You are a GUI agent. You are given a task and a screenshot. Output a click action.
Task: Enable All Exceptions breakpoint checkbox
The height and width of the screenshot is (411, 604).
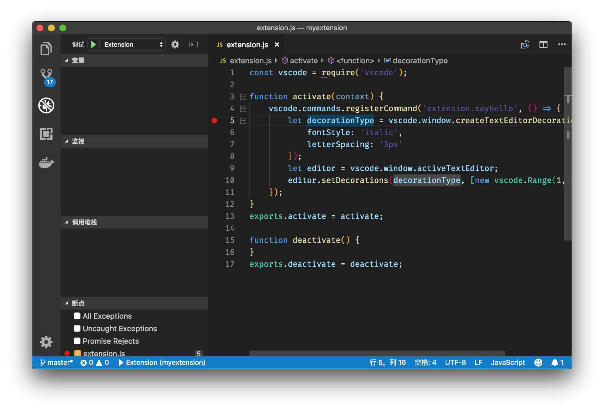click(77, 316)
